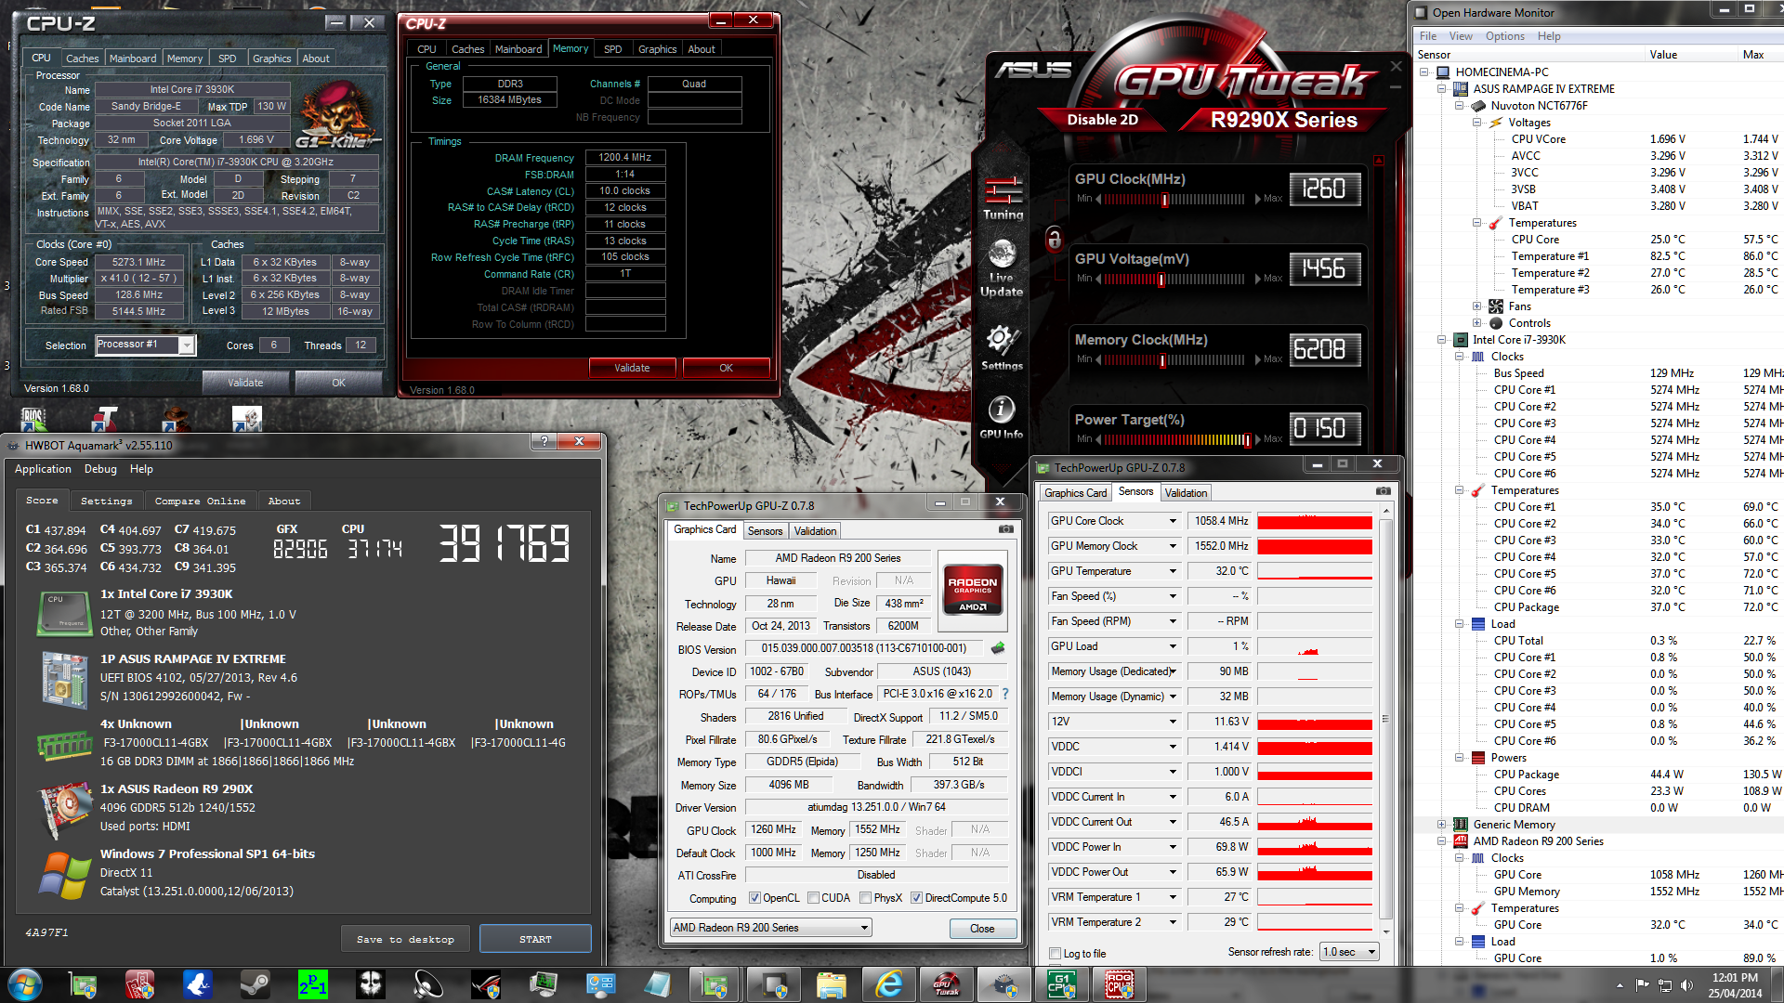Image resolution: width=1784 pixels, height=1003 pixels.
Task: Click Save to desktop in HWBOT Aquamark
Action: (x=405, y=939)
